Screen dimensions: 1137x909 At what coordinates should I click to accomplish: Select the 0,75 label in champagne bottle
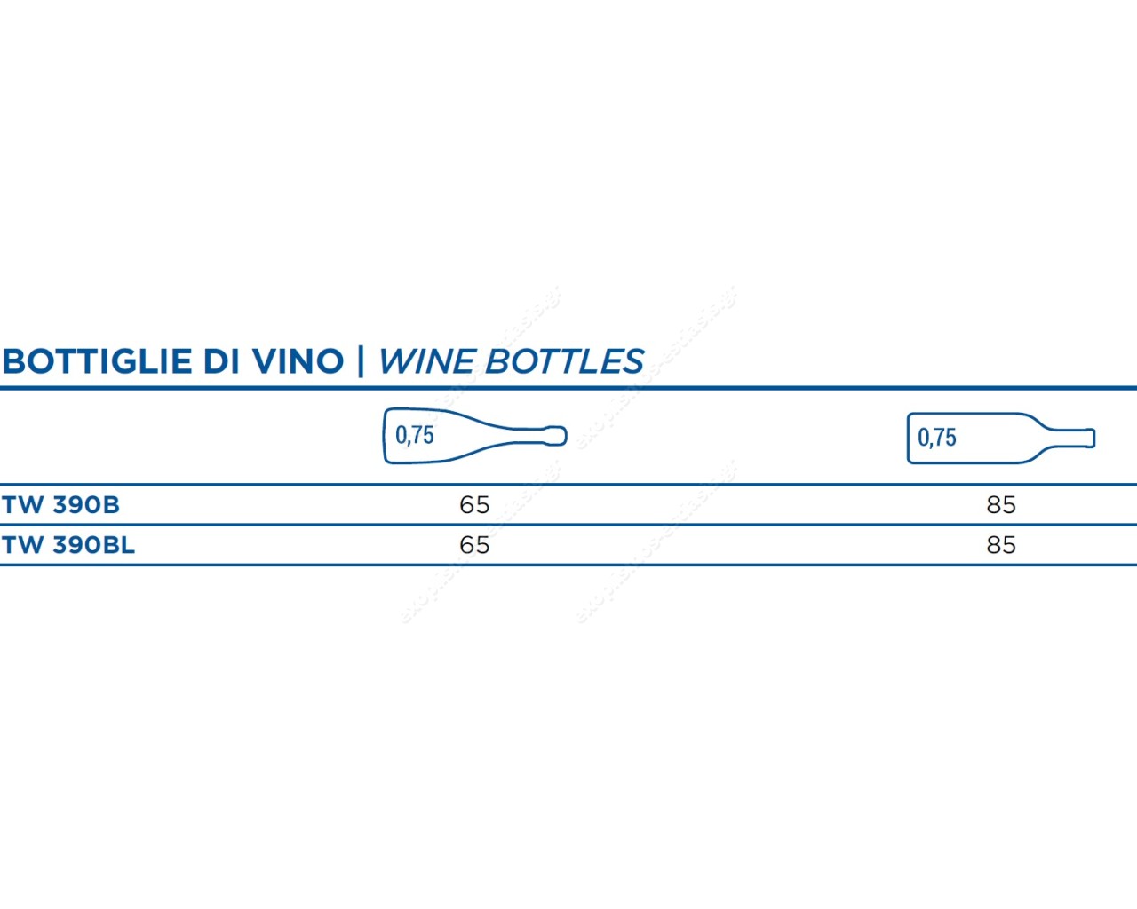(x=415, y=435)
